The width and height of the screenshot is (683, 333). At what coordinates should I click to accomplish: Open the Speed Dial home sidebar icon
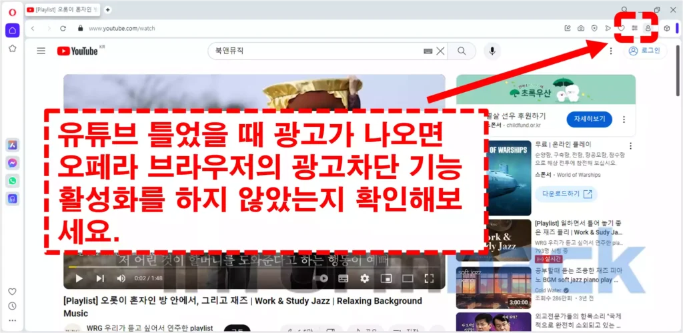[13, 31]
